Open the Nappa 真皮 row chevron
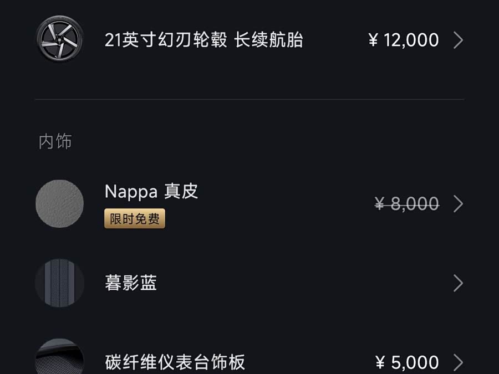Viewport: 499px width, 374px height. [458, 204]
